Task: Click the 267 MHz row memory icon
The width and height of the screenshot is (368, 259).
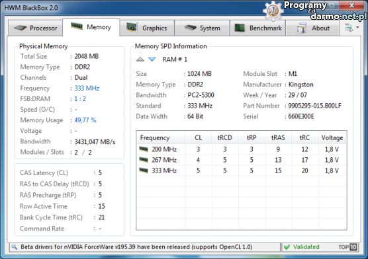Action: tap(144, 160)
